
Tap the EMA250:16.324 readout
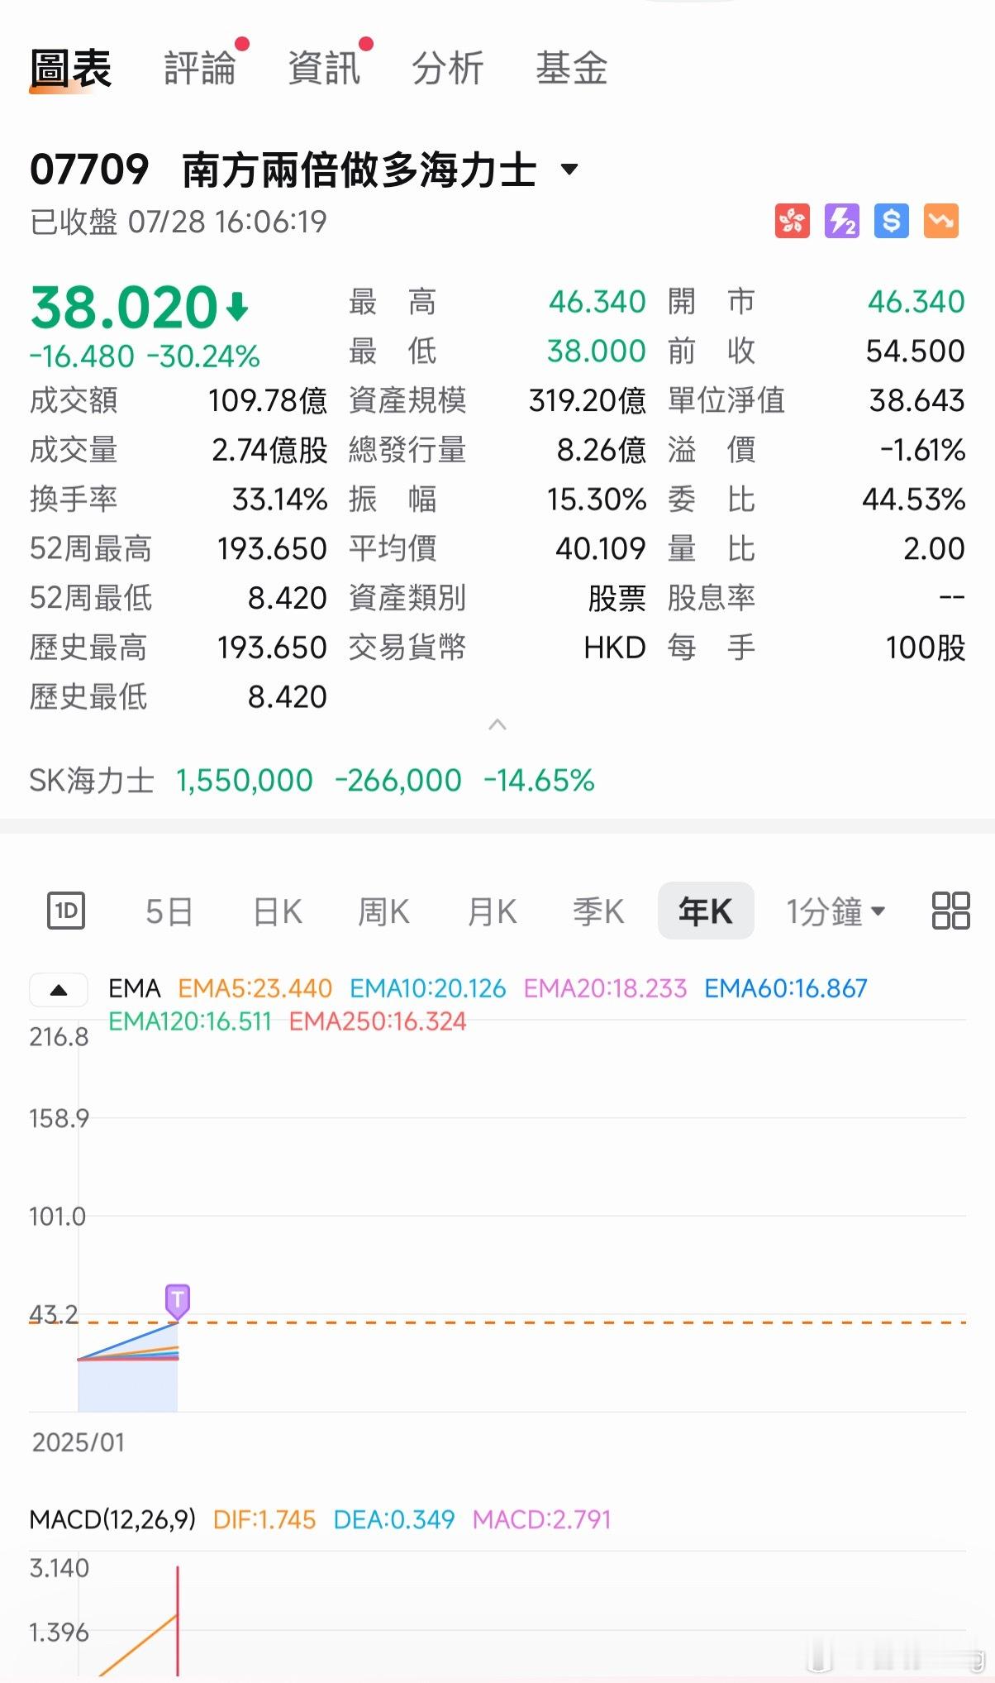(x=378, y=1021)
